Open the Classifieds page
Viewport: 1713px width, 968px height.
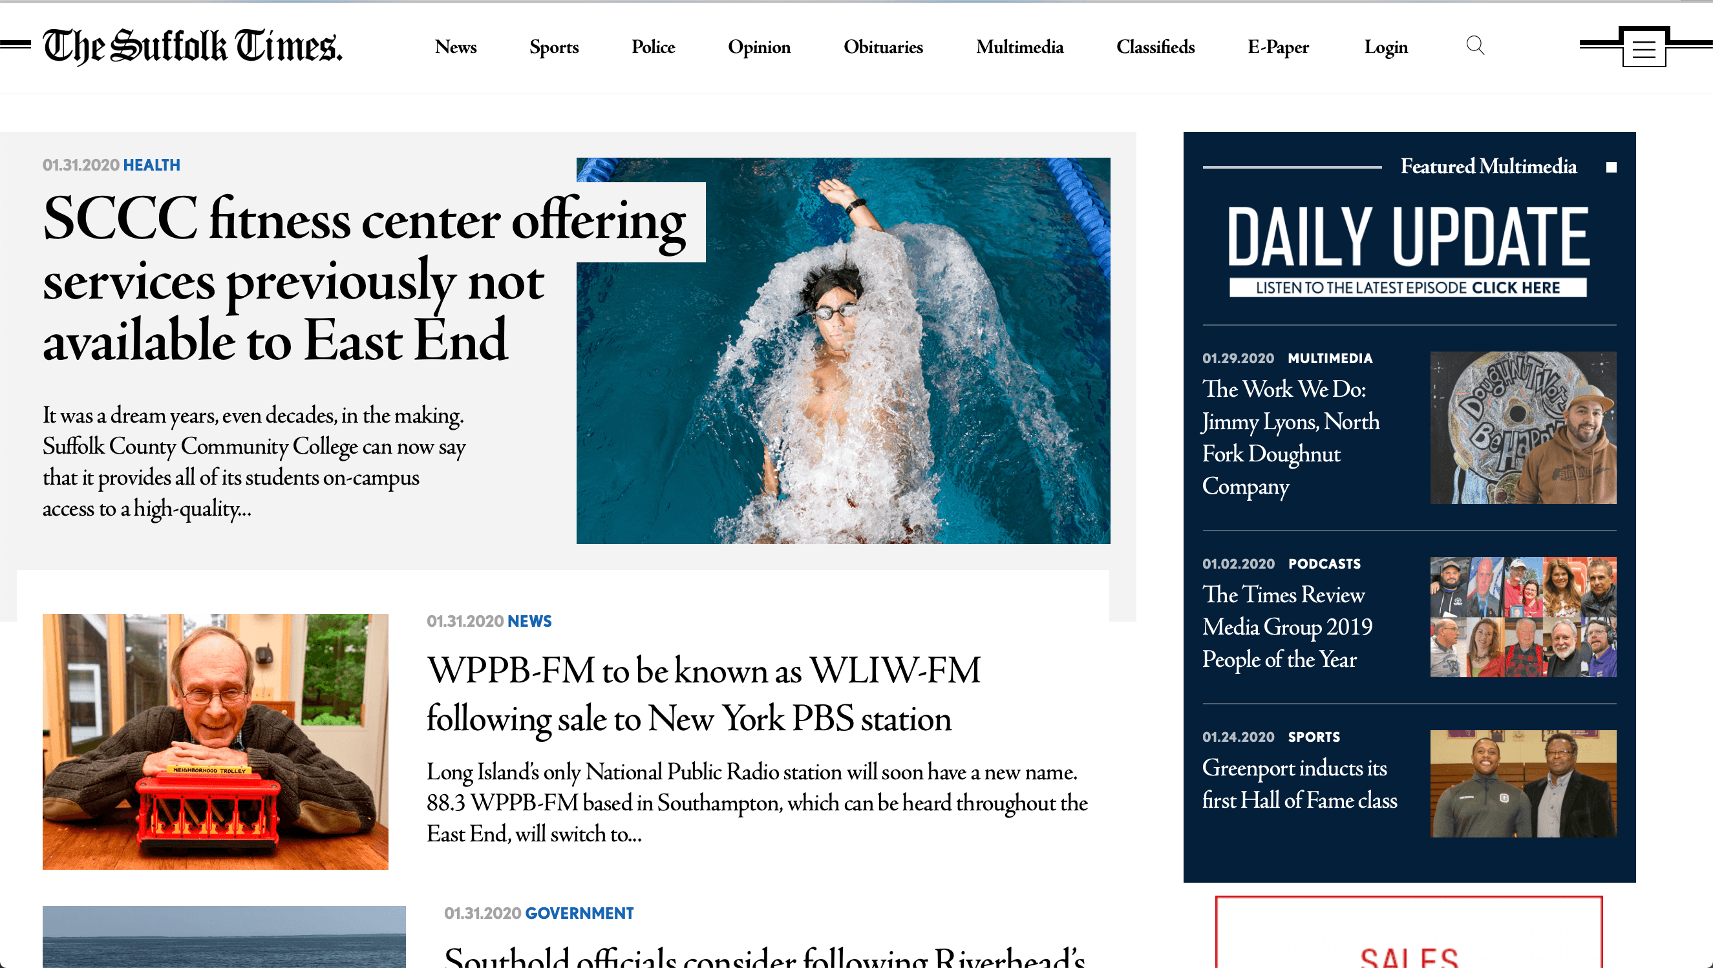pyautogui.click(x=1155, y=47)
